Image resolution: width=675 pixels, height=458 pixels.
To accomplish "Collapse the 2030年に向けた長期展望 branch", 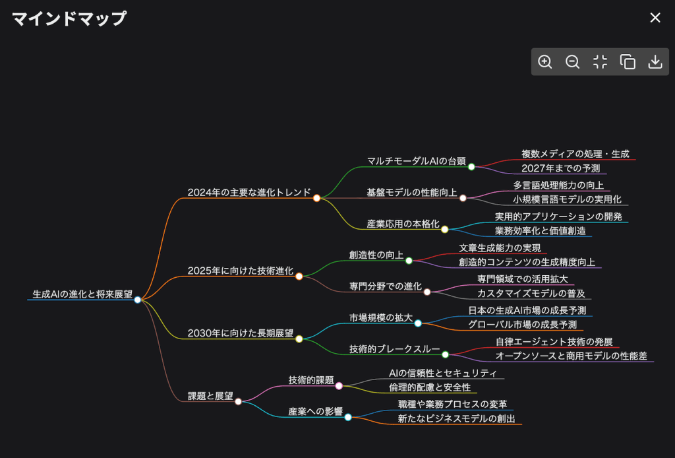I will click(300, 338).
